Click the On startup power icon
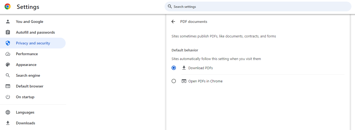Image resolution: width=355 pixels, height=130 pixels. tap(8, 97)
